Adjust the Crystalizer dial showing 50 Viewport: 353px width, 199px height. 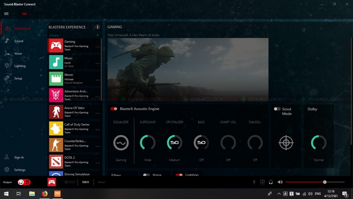coord(174,142)
